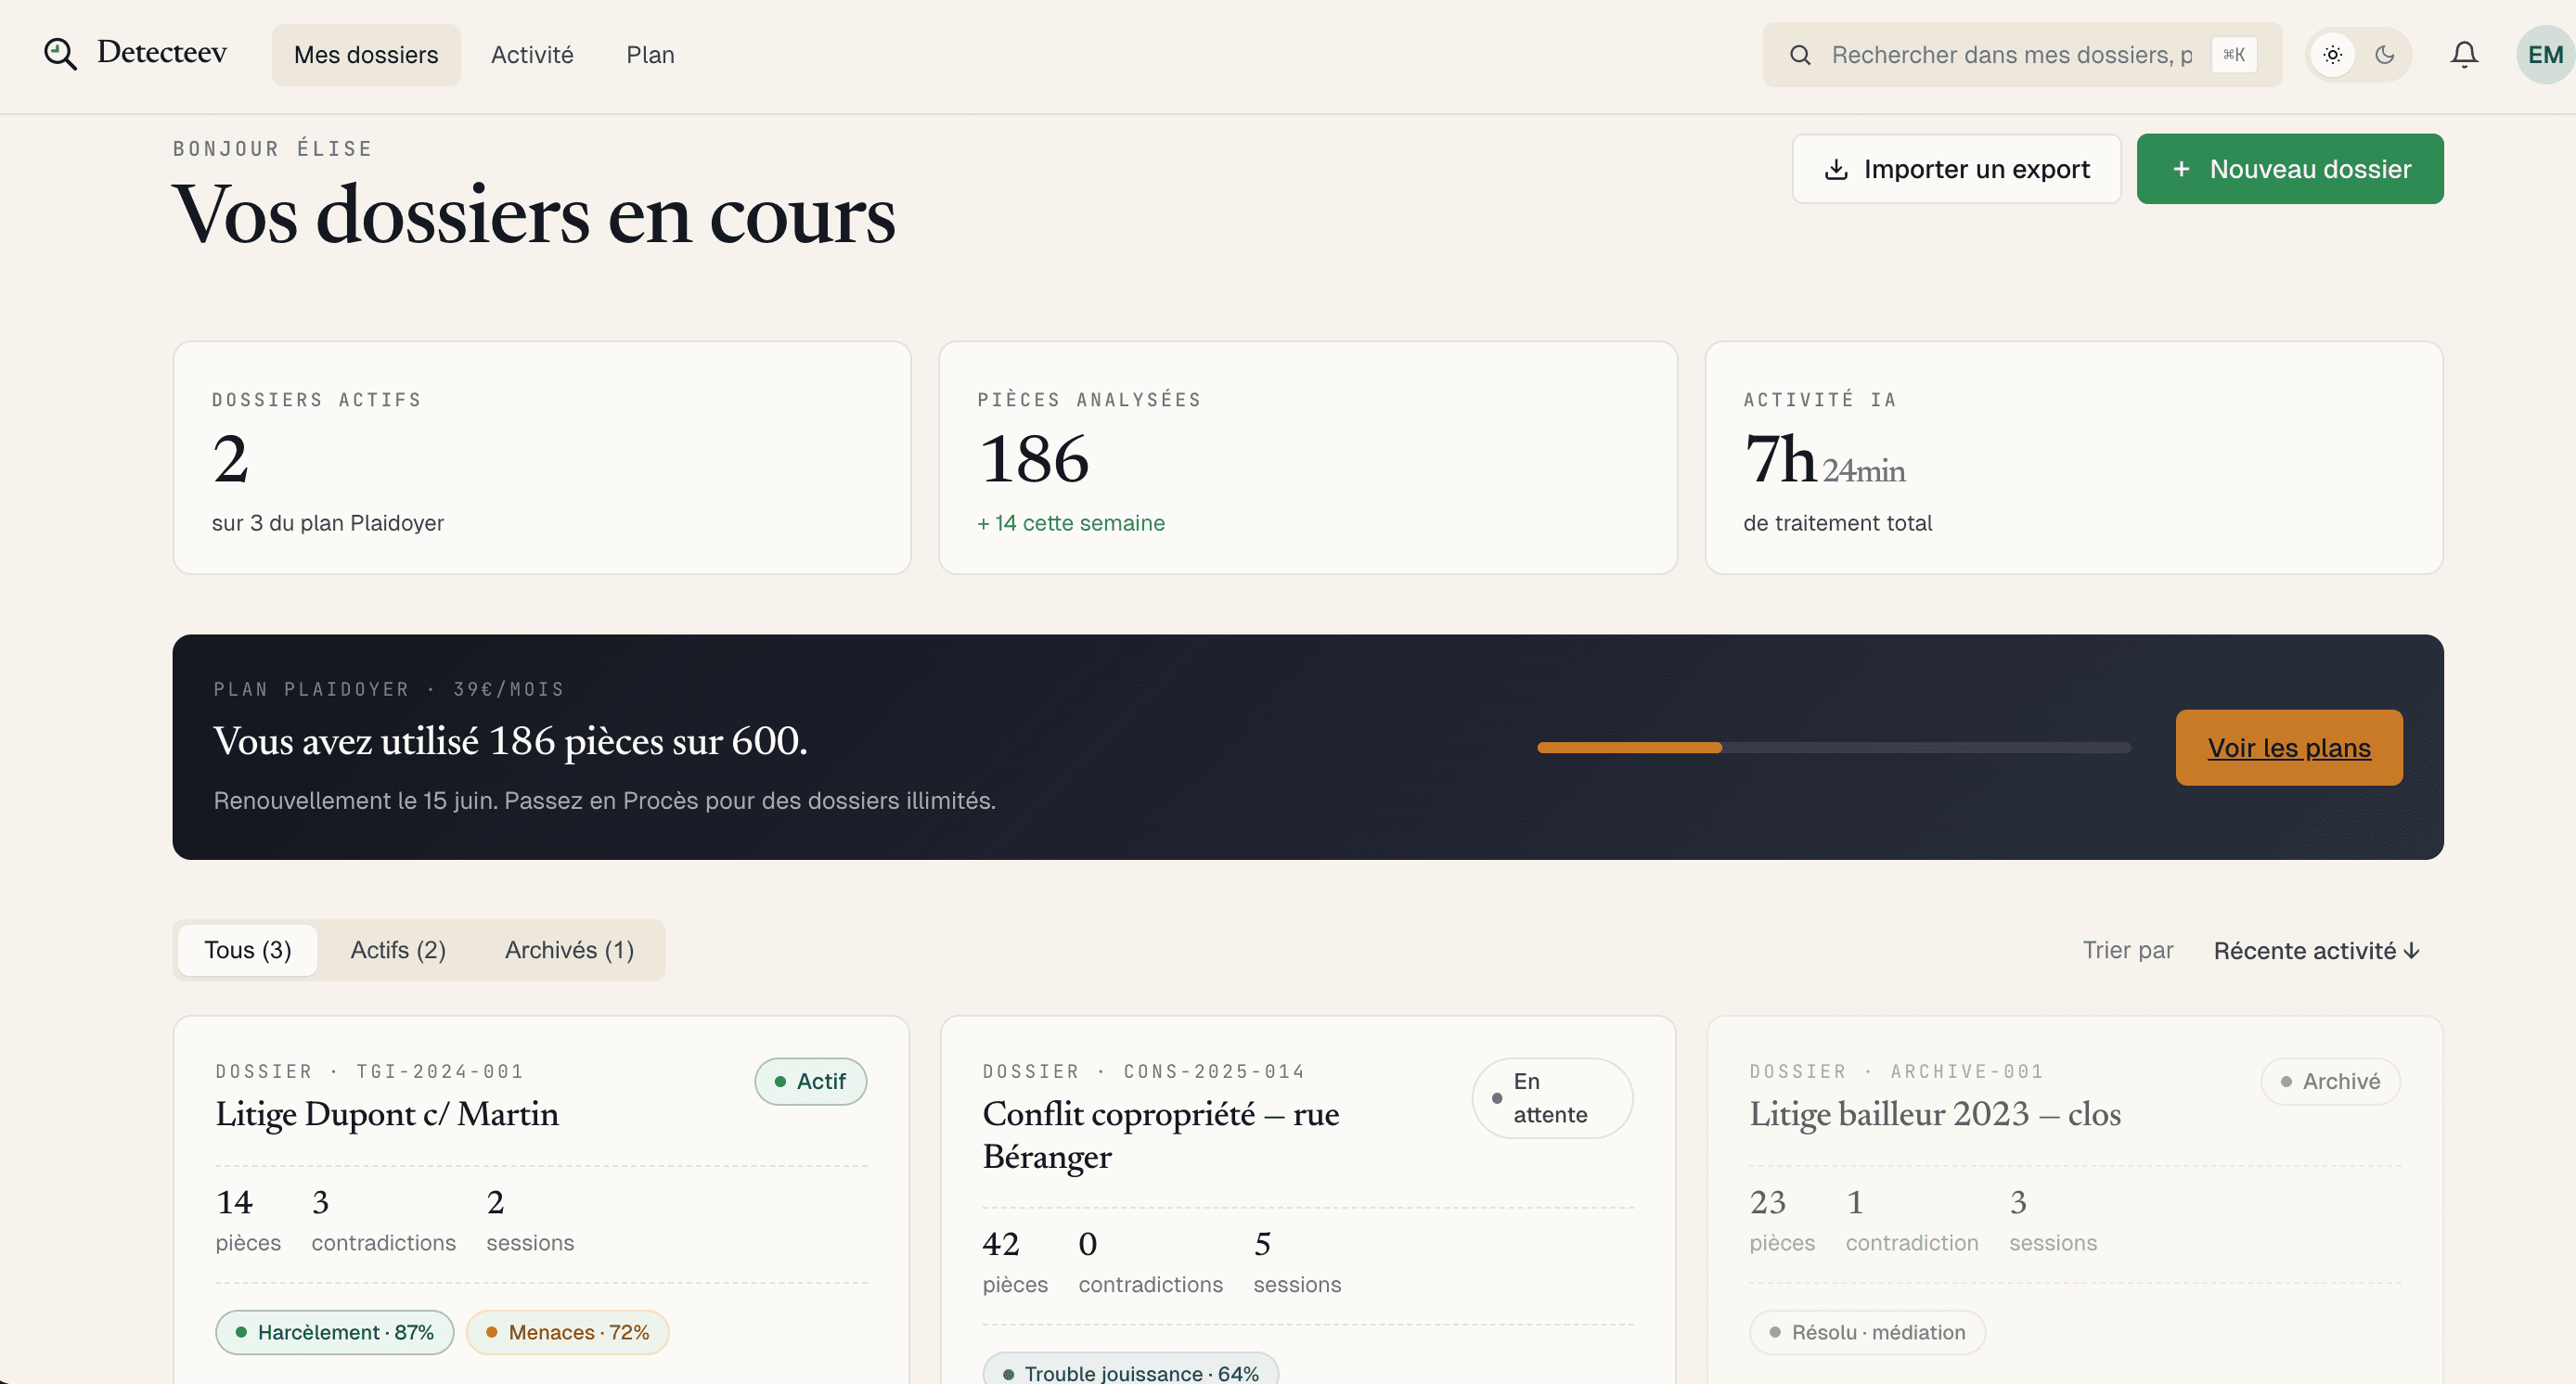
Task: Click the En attente status badge
Action: click(x=1552, y=1098)
